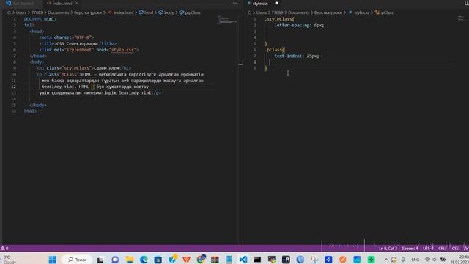Click the h1 text 'Сәлем Әлем'

click(106, 68)
